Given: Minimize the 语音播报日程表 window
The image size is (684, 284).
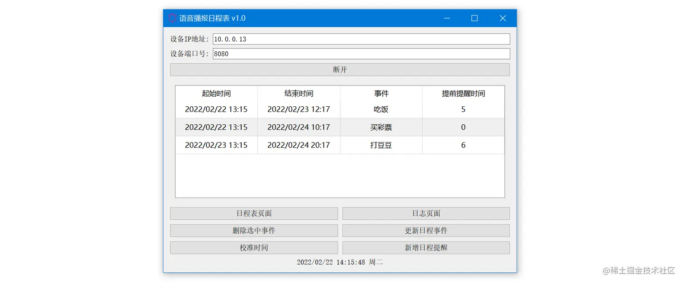Looking at the screenshot, I should pyautogui.click(x=447, y=18).
